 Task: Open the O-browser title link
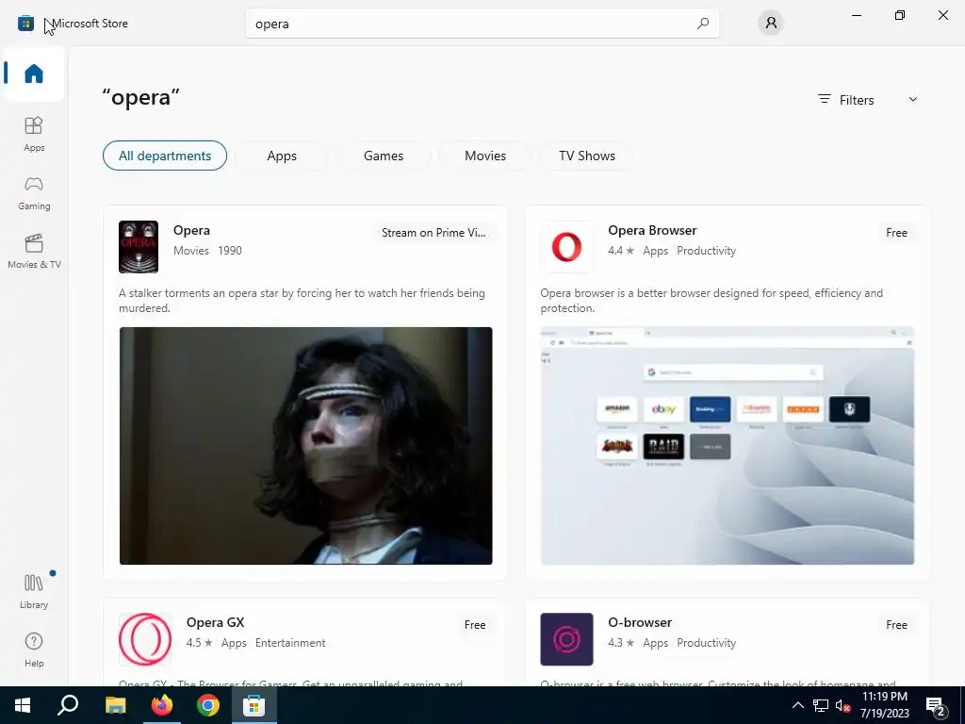(640, 622)
